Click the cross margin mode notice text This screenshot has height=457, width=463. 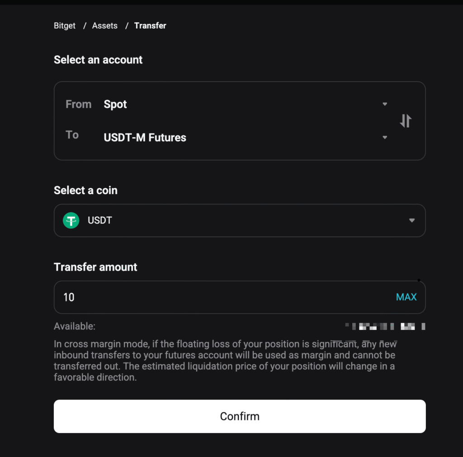click(x=225, y=361)
